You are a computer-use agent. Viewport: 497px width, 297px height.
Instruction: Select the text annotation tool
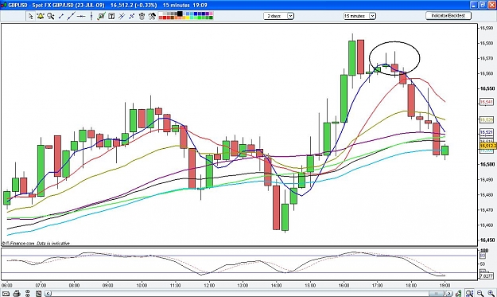point(111,16)
